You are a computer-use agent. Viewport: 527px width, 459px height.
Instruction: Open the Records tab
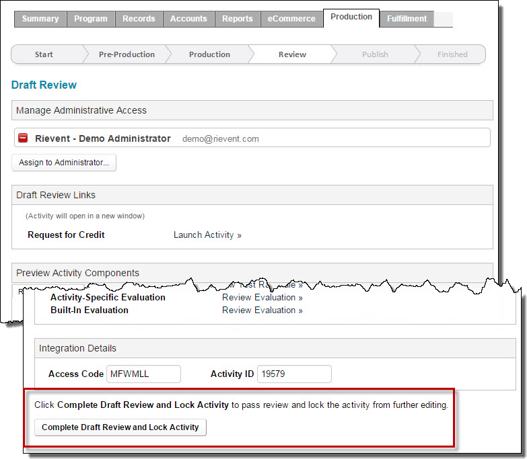click(x=139, y=19)
